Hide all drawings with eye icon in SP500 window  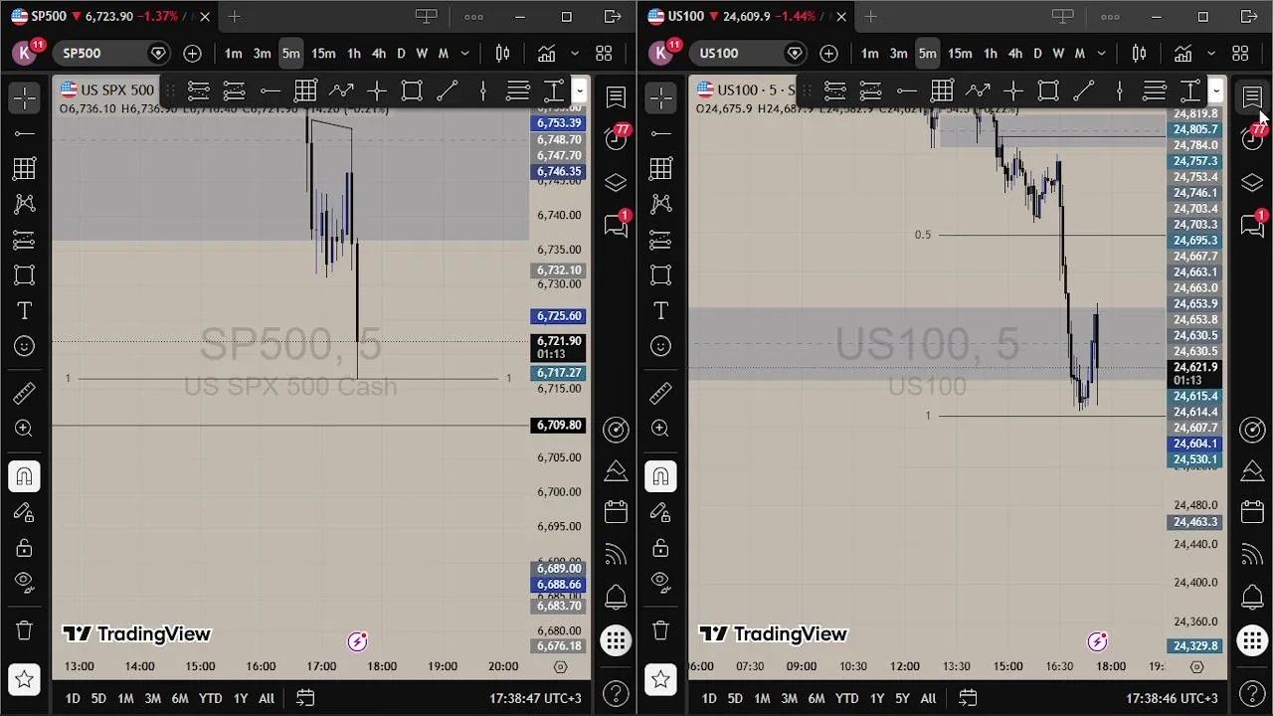25,581
